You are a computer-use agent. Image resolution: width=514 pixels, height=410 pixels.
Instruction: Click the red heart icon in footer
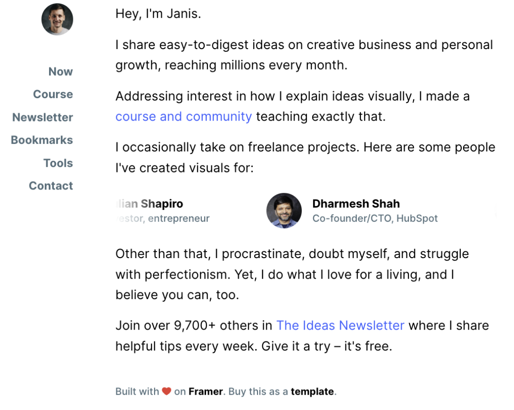pos(167,391)
